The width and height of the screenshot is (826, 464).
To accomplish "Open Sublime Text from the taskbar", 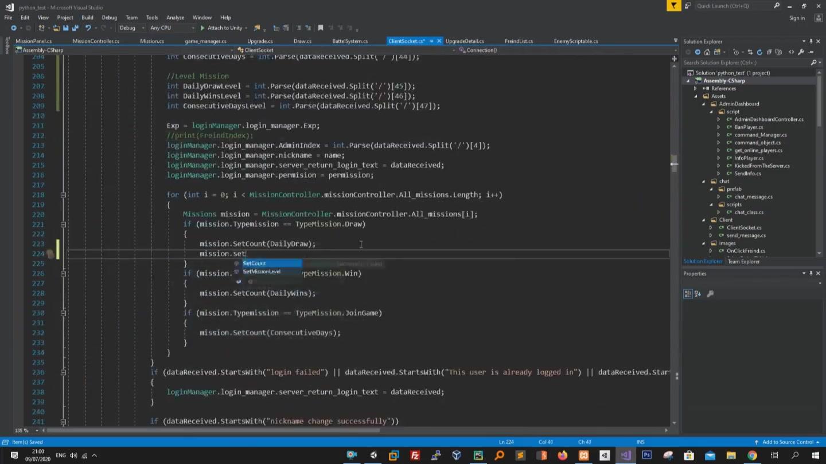I will point(520,455).
